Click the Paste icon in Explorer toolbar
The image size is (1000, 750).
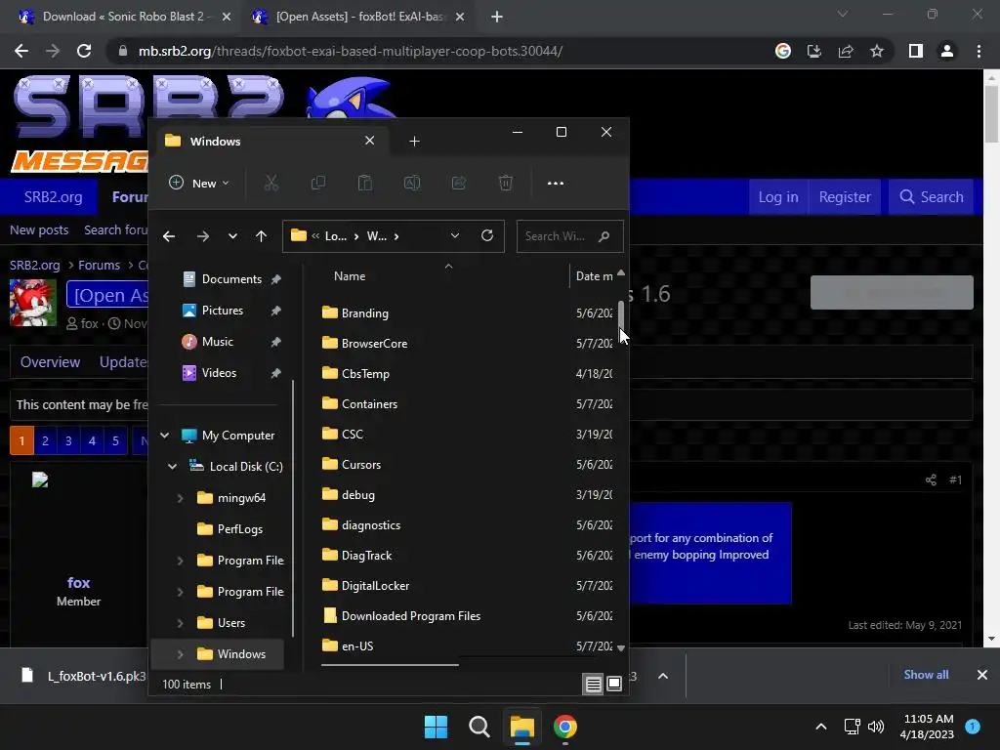(x=365, y=183)
